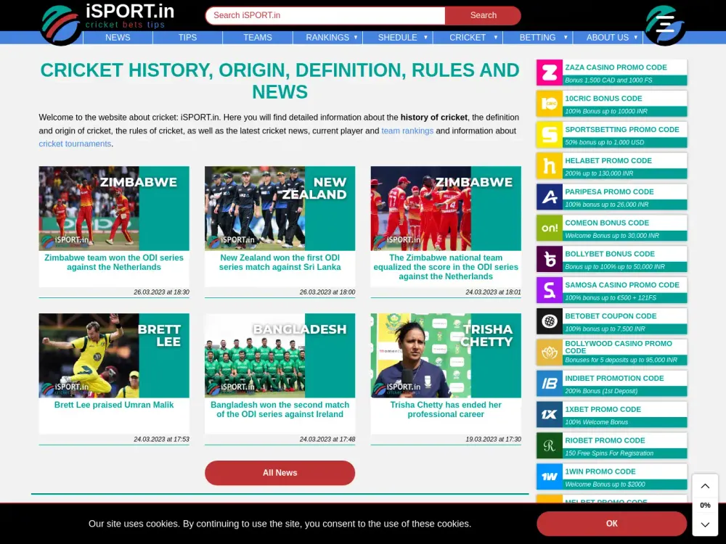
Task: Switch to the NEWS section
Action: [x=118, y=37]
